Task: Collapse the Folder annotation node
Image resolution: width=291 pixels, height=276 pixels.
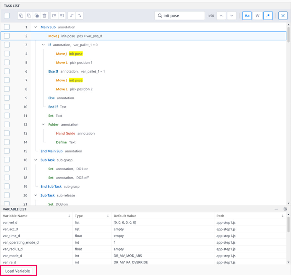Action: coord(43,124)
